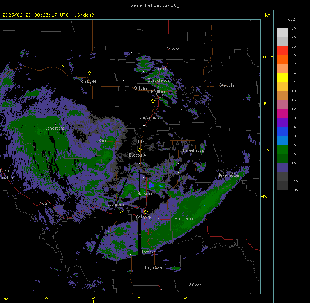
Task: Click the Cochrane town label
Action: click(116, 204)
